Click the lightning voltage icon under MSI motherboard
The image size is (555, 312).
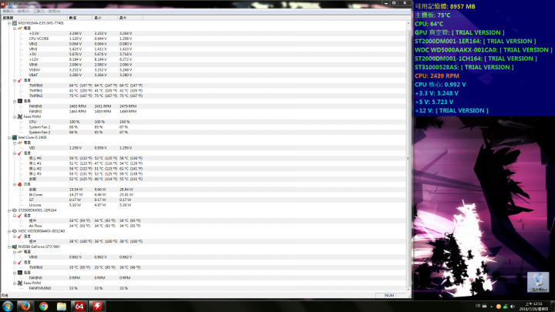coord(20,29)
